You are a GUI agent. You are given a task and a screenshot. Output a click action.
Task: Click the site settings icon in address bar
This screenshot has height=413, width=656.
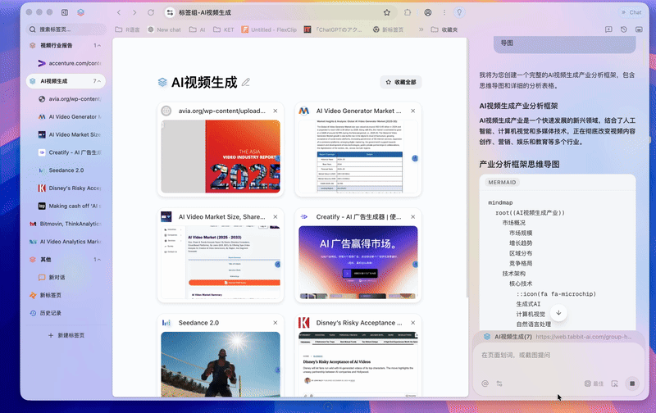coord(170,12)
